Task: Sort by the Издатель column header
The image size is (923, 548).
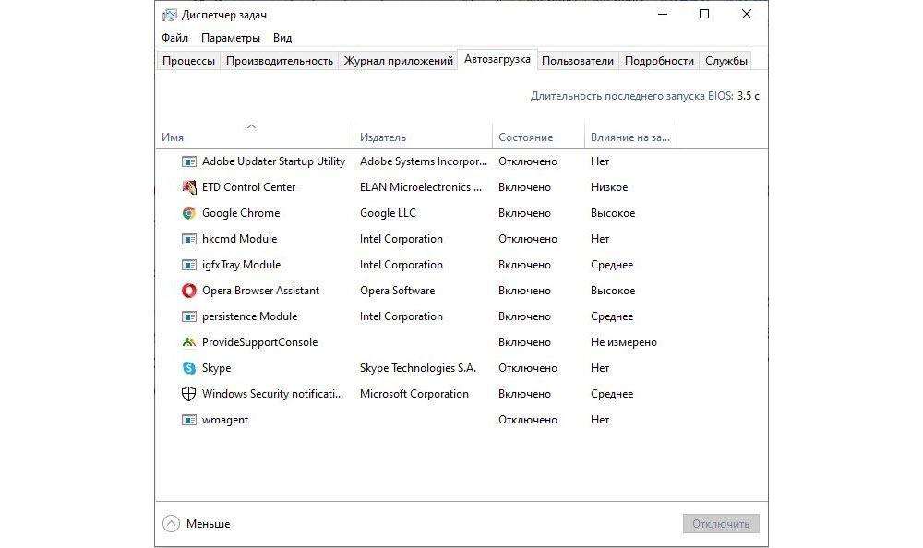Action: click(x=424, y=136)
